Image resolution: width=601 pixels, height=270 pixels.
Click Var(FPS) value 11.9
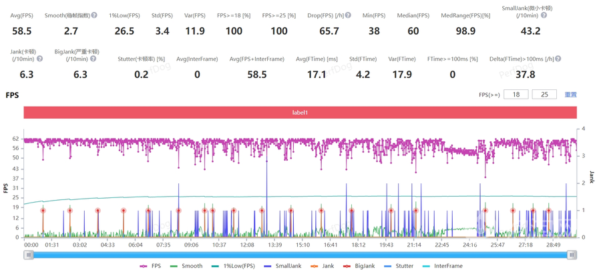click(195, 31)
